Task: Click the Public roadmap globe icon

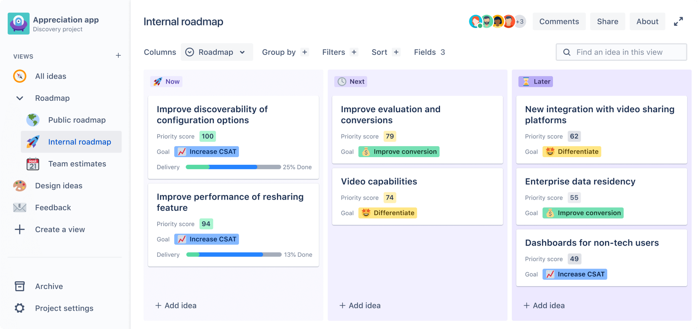Action: tap(33, 120)
